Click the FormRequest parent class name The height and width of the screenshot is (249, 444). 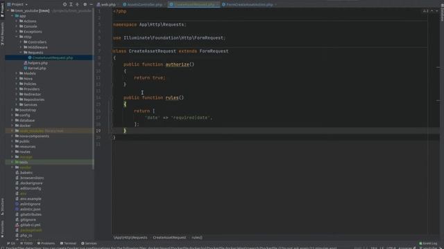click(214, 51)
